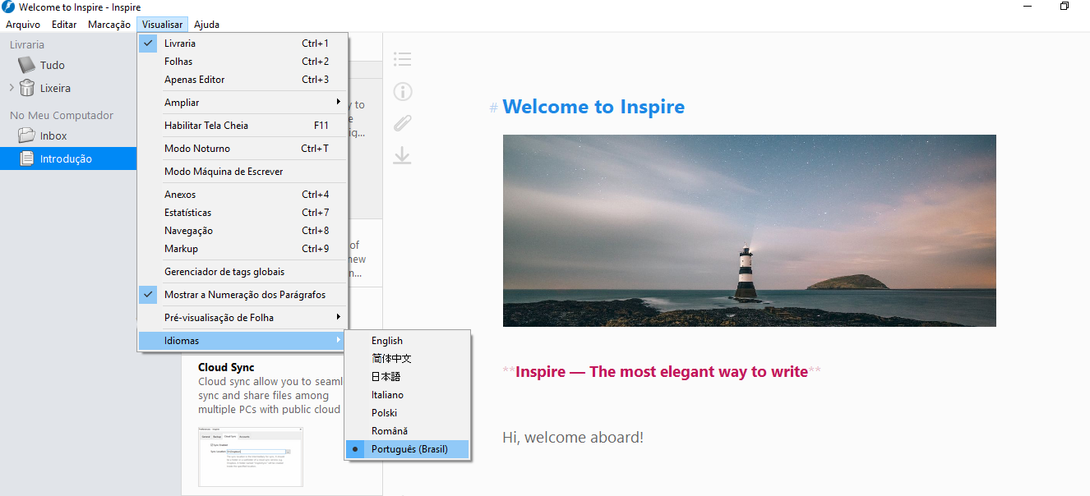Select the Tudo book icon
Screen dimensions: 1090x496
click(27, 65)
